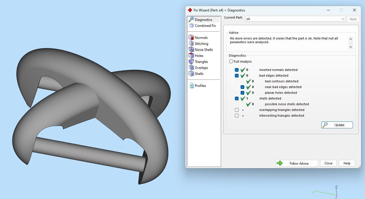Select the Holes icon
This screenshot has width=365, height=199.
(x=191, y=55)
